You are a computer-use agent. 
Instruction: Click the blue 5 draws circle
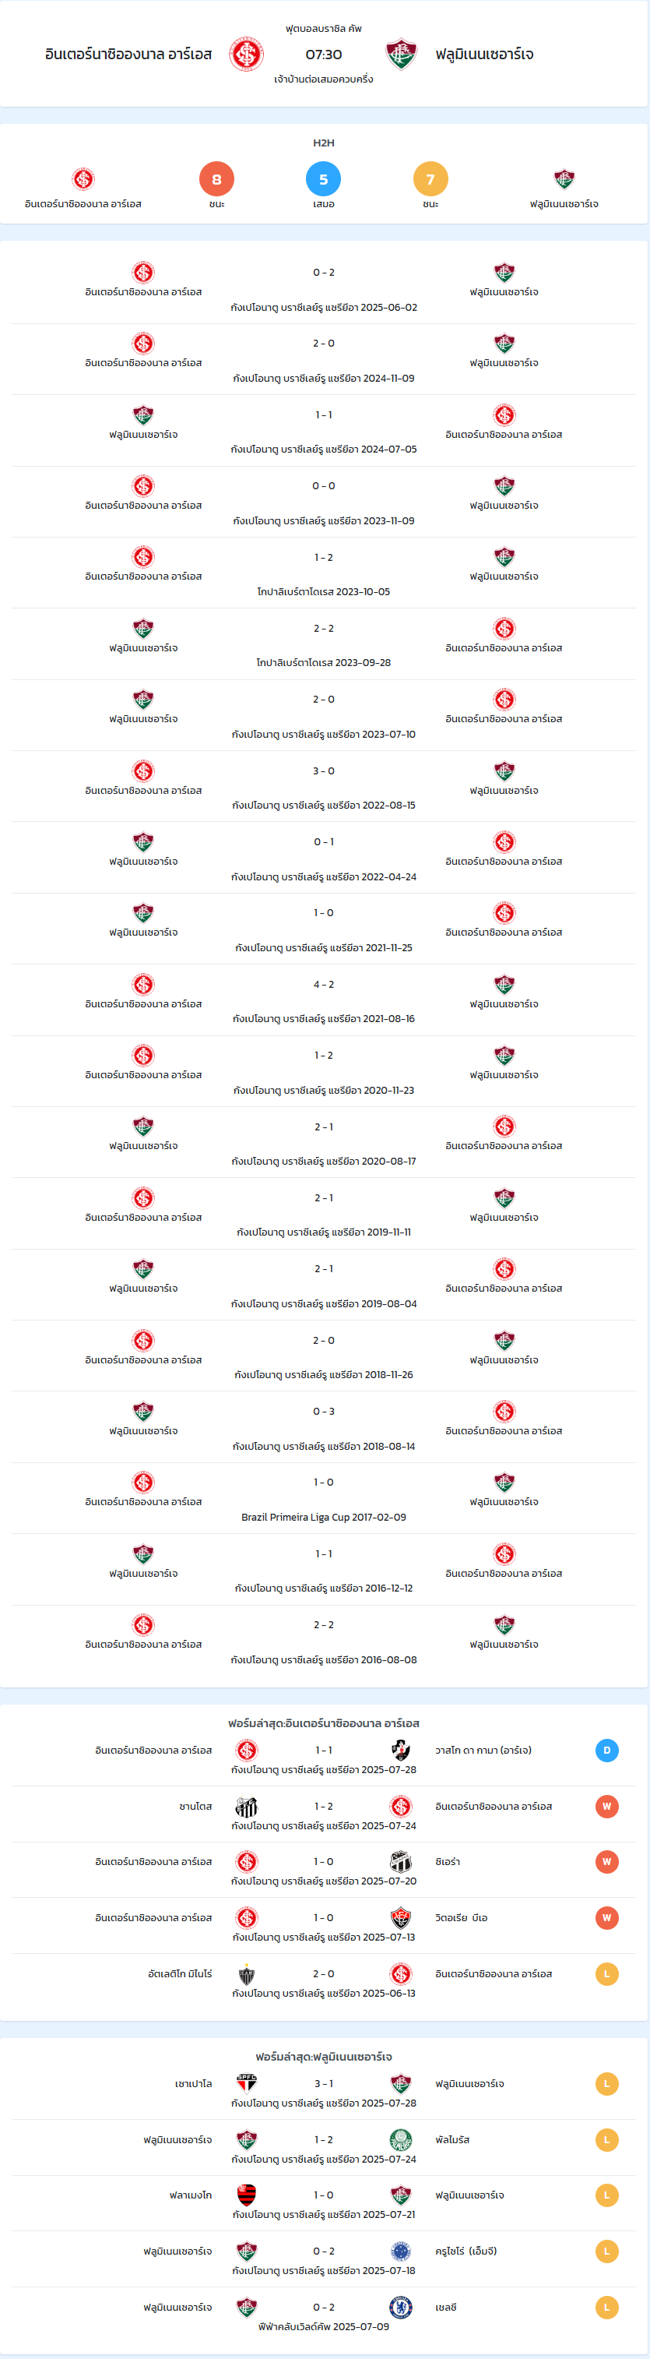pyautogui.click(x=323, y=179)
